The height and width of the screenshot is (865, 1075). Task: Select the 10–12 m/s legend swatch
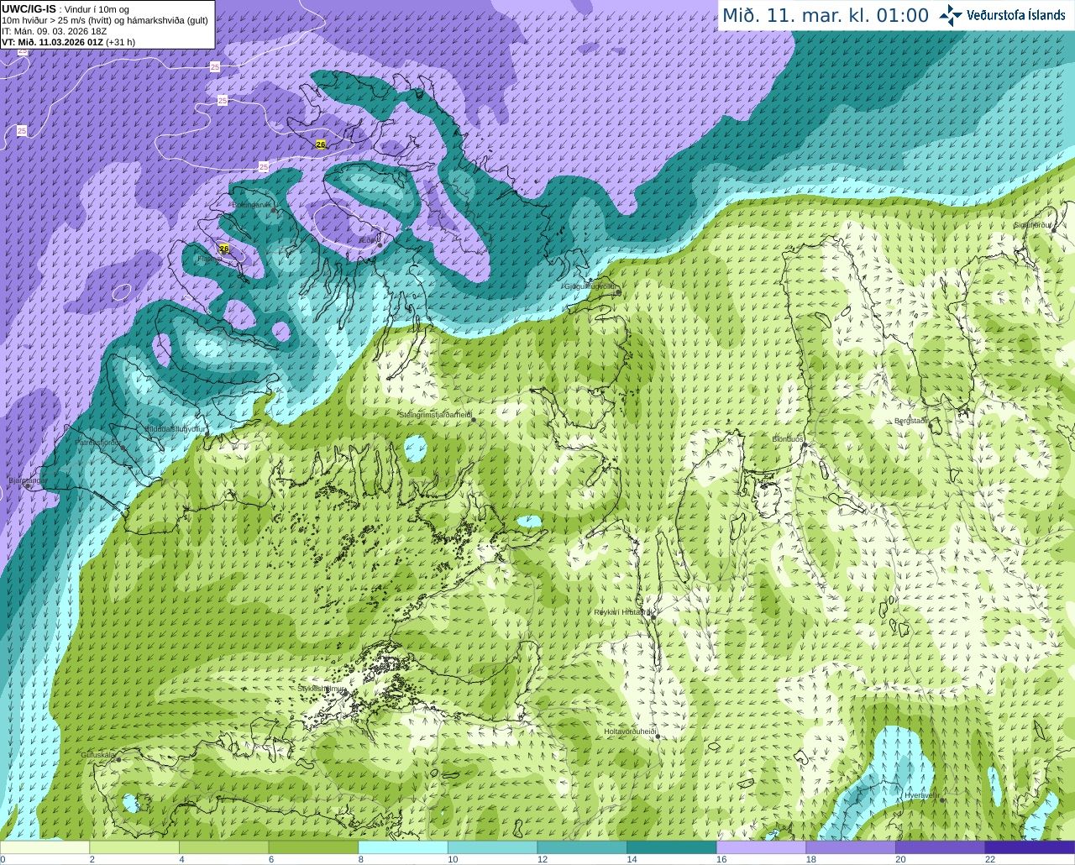tap(492, 847)
